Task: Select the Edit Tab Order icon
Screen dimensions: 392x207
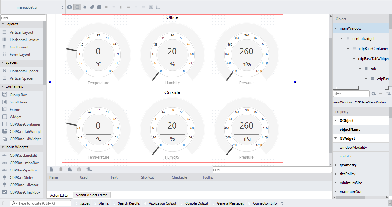Action: point(99,7)
